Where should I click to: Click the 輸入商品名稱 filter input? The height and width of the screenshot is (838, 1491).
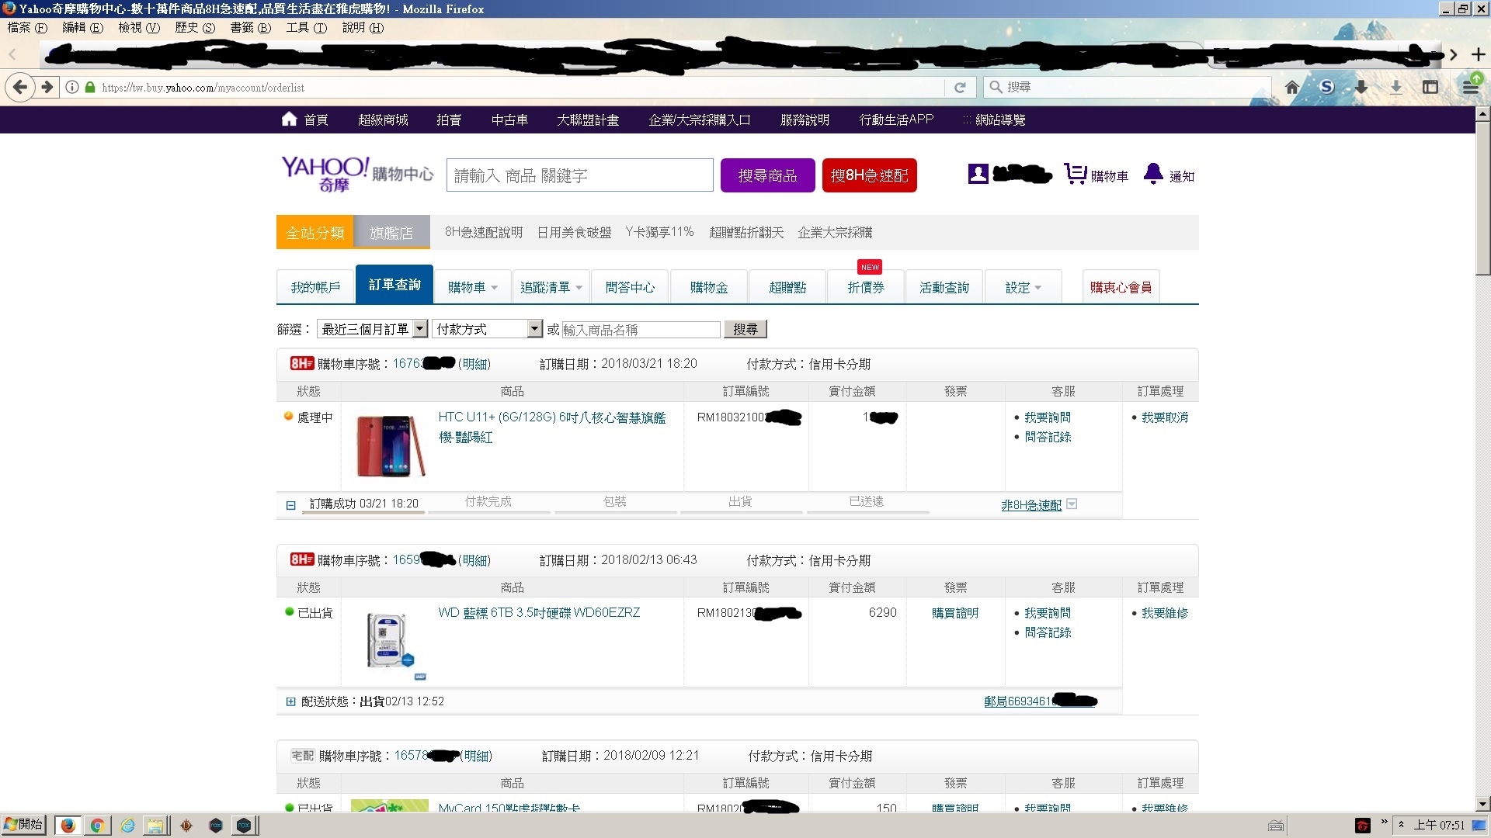[x=641, y=330]
